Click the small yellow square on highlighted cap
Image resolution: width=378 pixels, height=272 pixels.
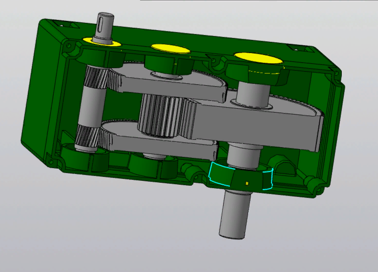[247, 183]
